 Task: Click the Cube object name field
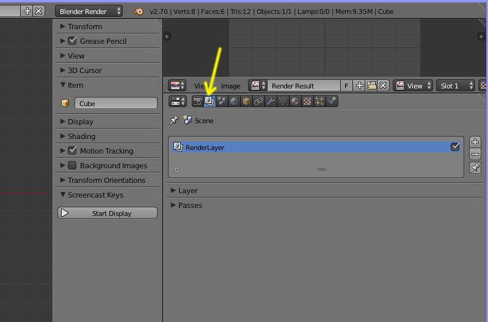coord(116,103)
